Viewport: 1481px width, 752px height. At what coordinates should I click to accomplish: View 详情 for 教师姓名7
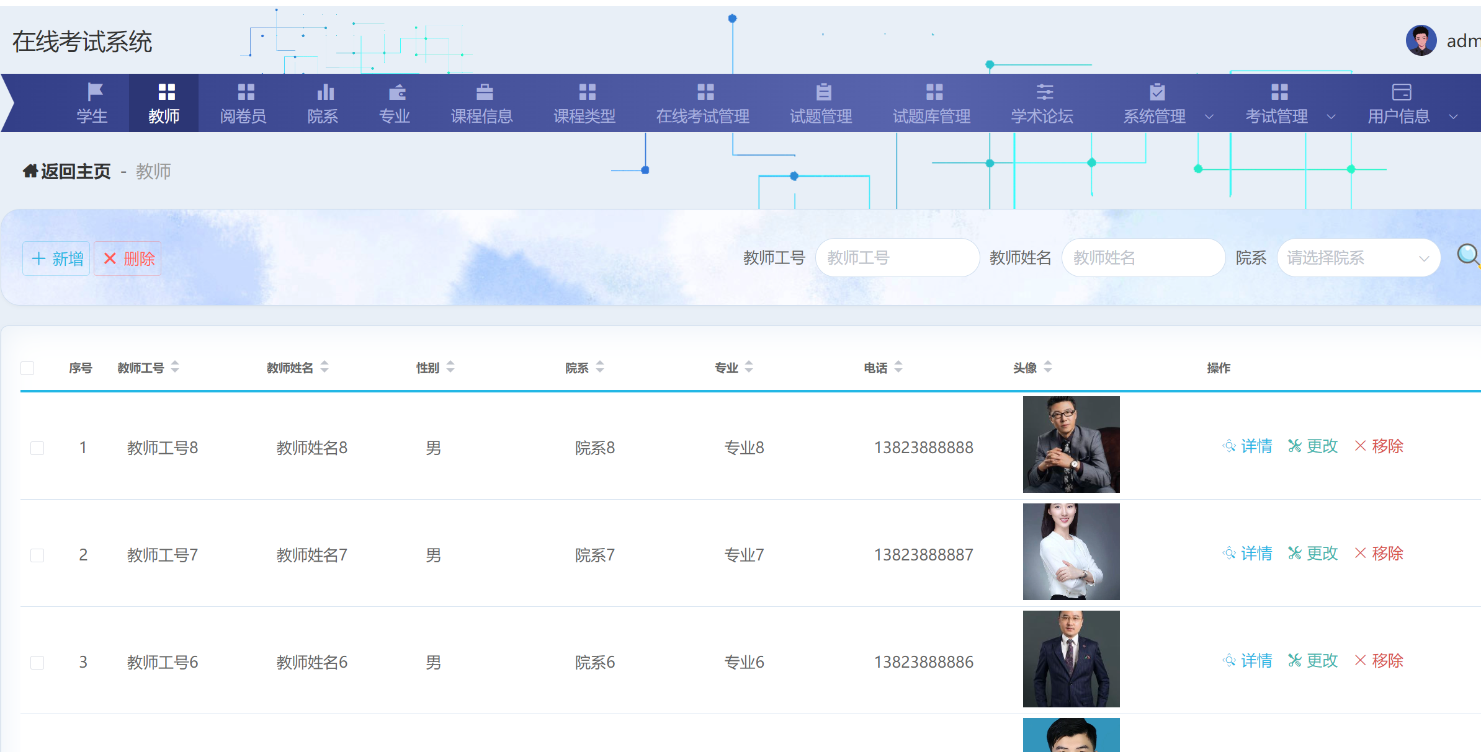tap(1247, 554)
